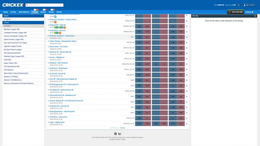This screenshot has height=146, width=260.
Task: Pin the Indian Royals v Bangladesh Tigers match
Action: point(186,43)
